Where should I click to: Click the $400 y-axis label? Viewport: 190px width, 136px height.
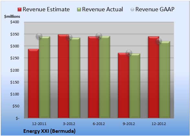click(x=15, y=22)
